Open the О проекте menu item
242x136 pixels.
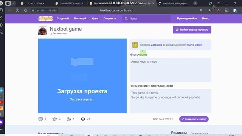(x=110, y=19)
